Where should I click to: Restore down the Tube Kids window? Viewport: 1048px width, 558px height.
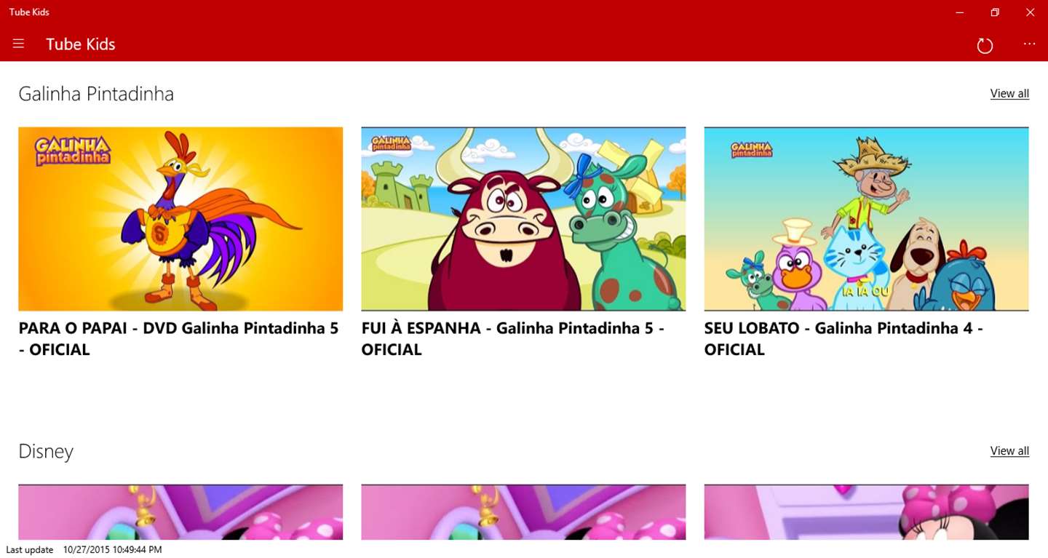(x=995, y=12)
